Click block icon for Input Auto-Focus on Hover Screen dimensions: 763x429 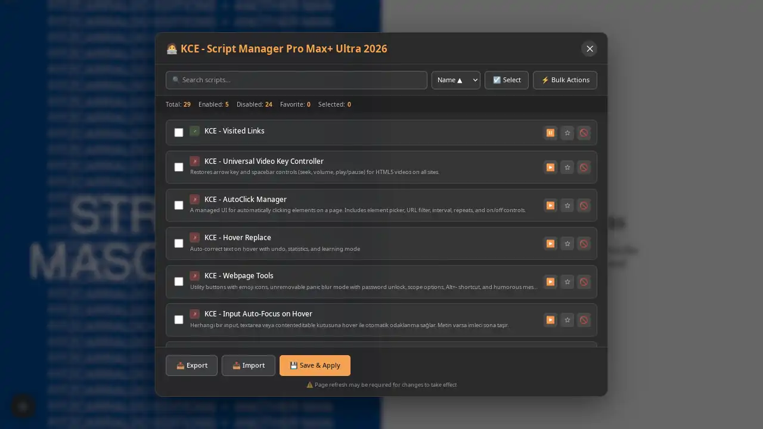pos(584,320)
